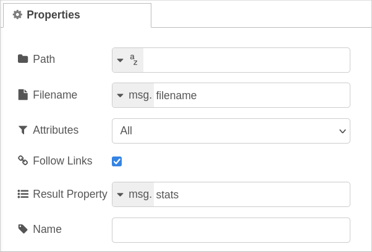Switch to the Properties tab
Viewport: 372px width, 252px height.
tap(77, 15)
